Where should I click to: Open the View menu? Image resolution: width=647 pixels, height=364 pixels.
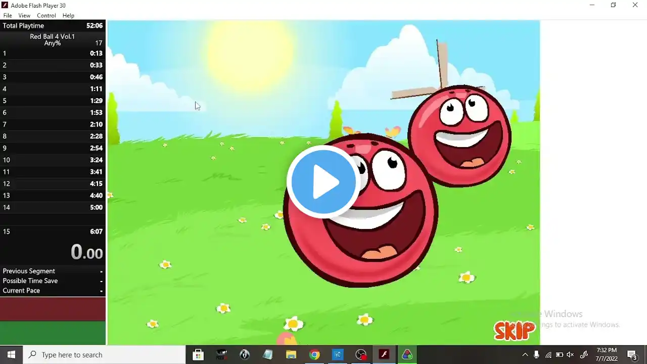click(x=24, y=16)
